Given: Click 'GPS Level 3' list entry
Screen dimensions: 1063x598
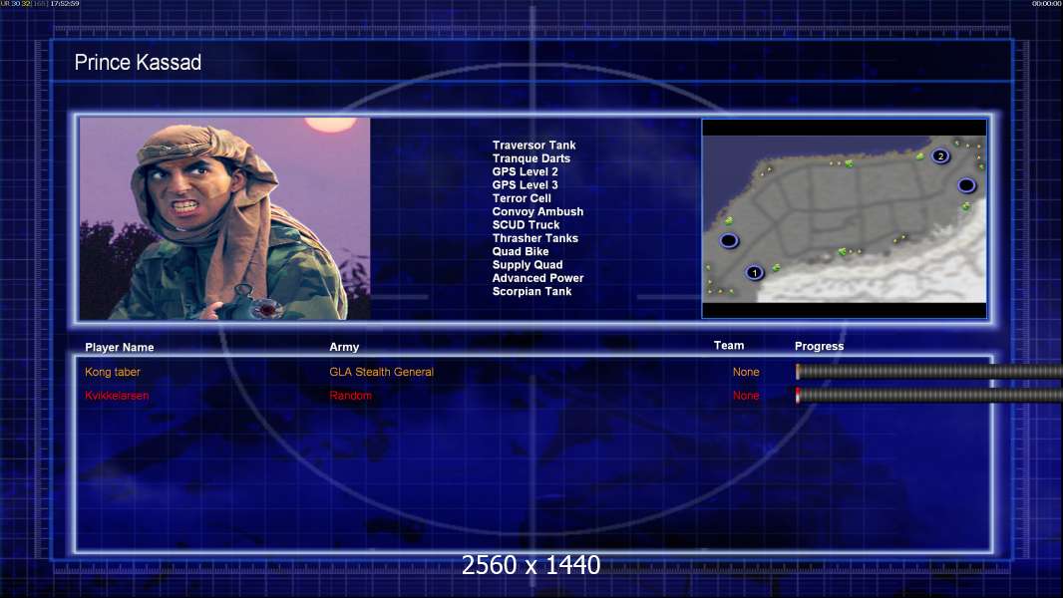Looking at the screenshot, I should [x=525, y=185].
